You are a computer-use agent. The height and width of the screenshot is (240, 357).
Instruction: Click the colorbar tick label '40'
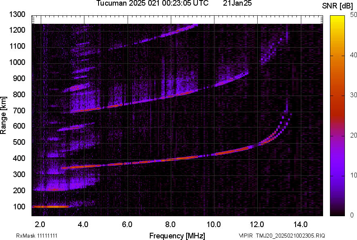pos(354,55)
